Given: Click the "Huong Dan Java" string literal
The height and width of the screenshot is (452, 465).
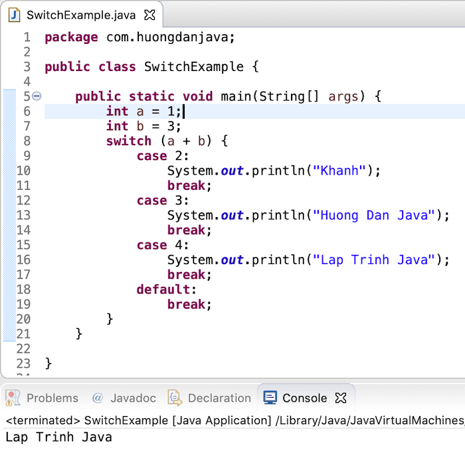Looking at the screenshot, I should [x=373, y=215].
